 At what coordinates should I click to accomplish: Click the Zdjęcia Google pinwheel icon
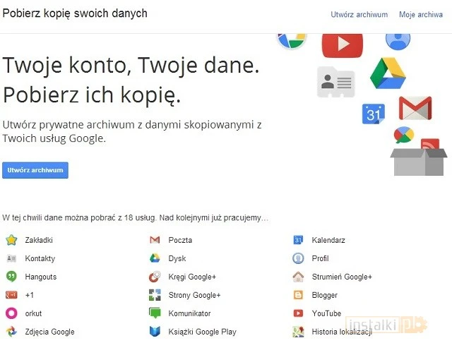pyautogui.click(x=11, y=332)
